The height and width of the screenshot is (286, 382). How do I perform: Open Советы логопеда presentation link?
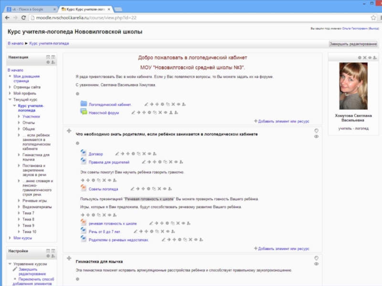point(103,189)
